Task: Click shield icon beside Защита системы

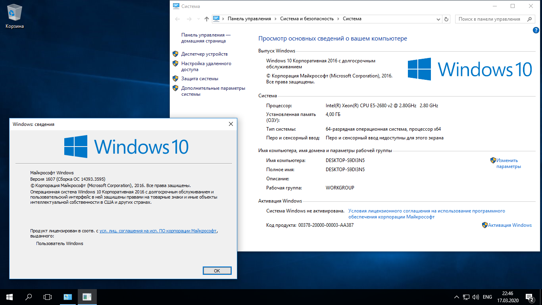Action: pos(175,78)
